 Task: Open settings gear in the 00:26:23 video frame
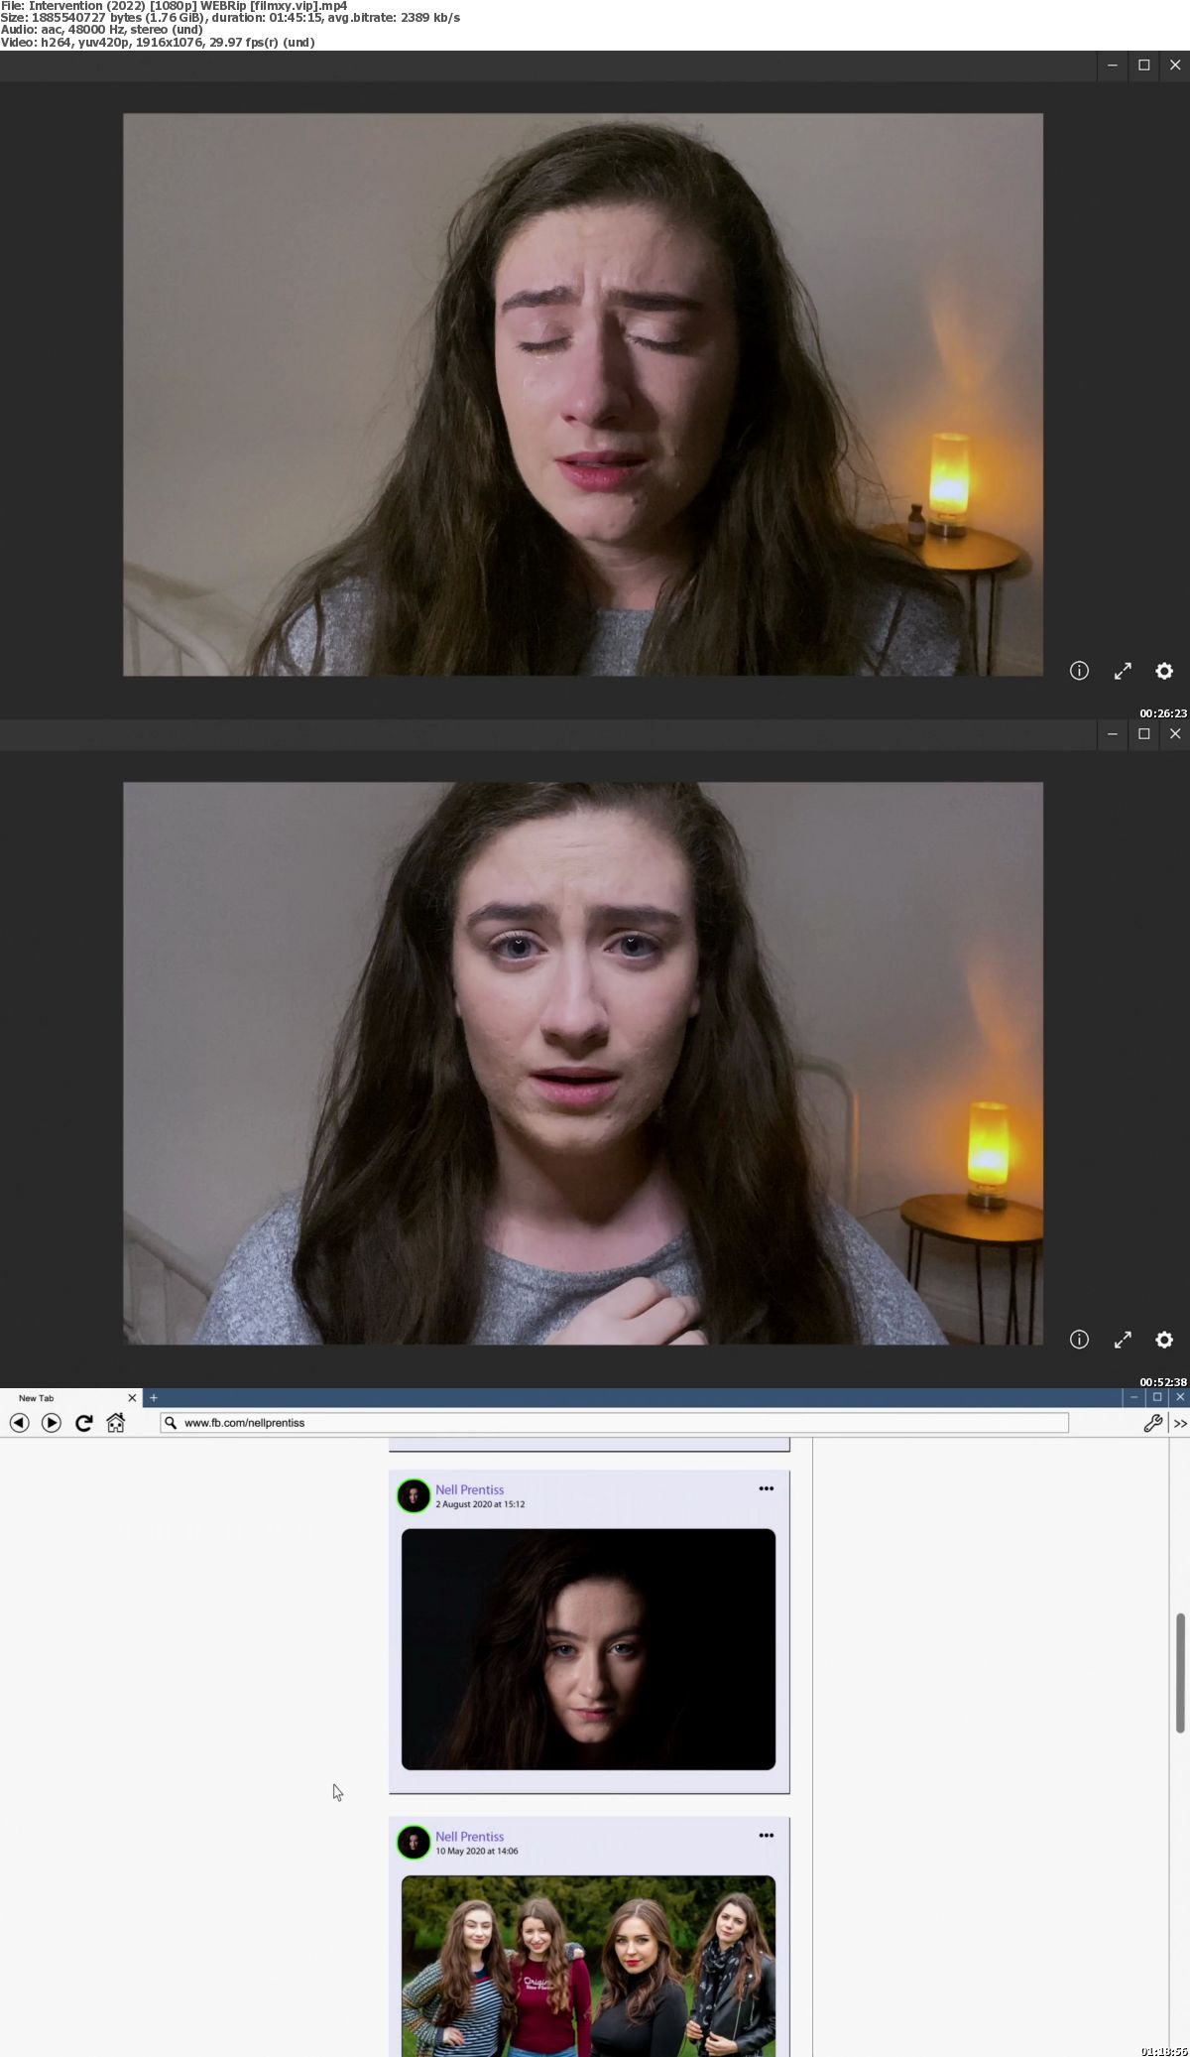click(x=1164, y=671)
